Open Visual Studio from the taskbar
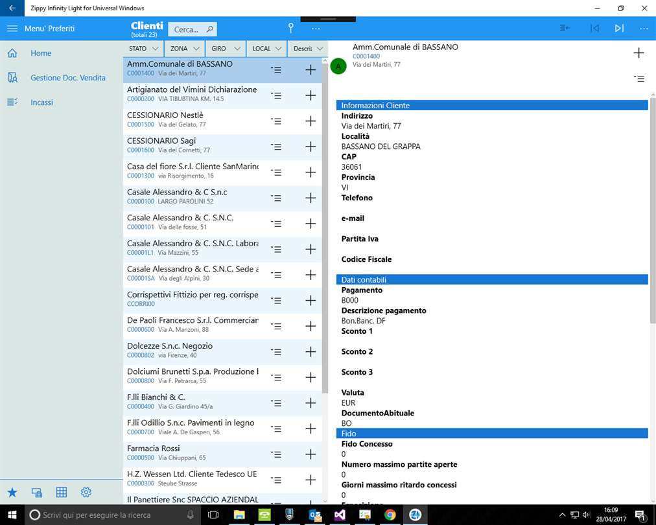The height and width of the screenshot is (525, 656). tap(340, 515)
